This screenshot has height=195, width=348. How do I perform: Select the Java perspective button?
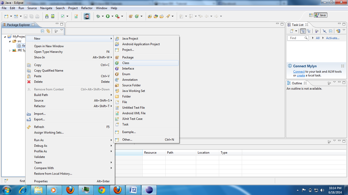[320, 15]
